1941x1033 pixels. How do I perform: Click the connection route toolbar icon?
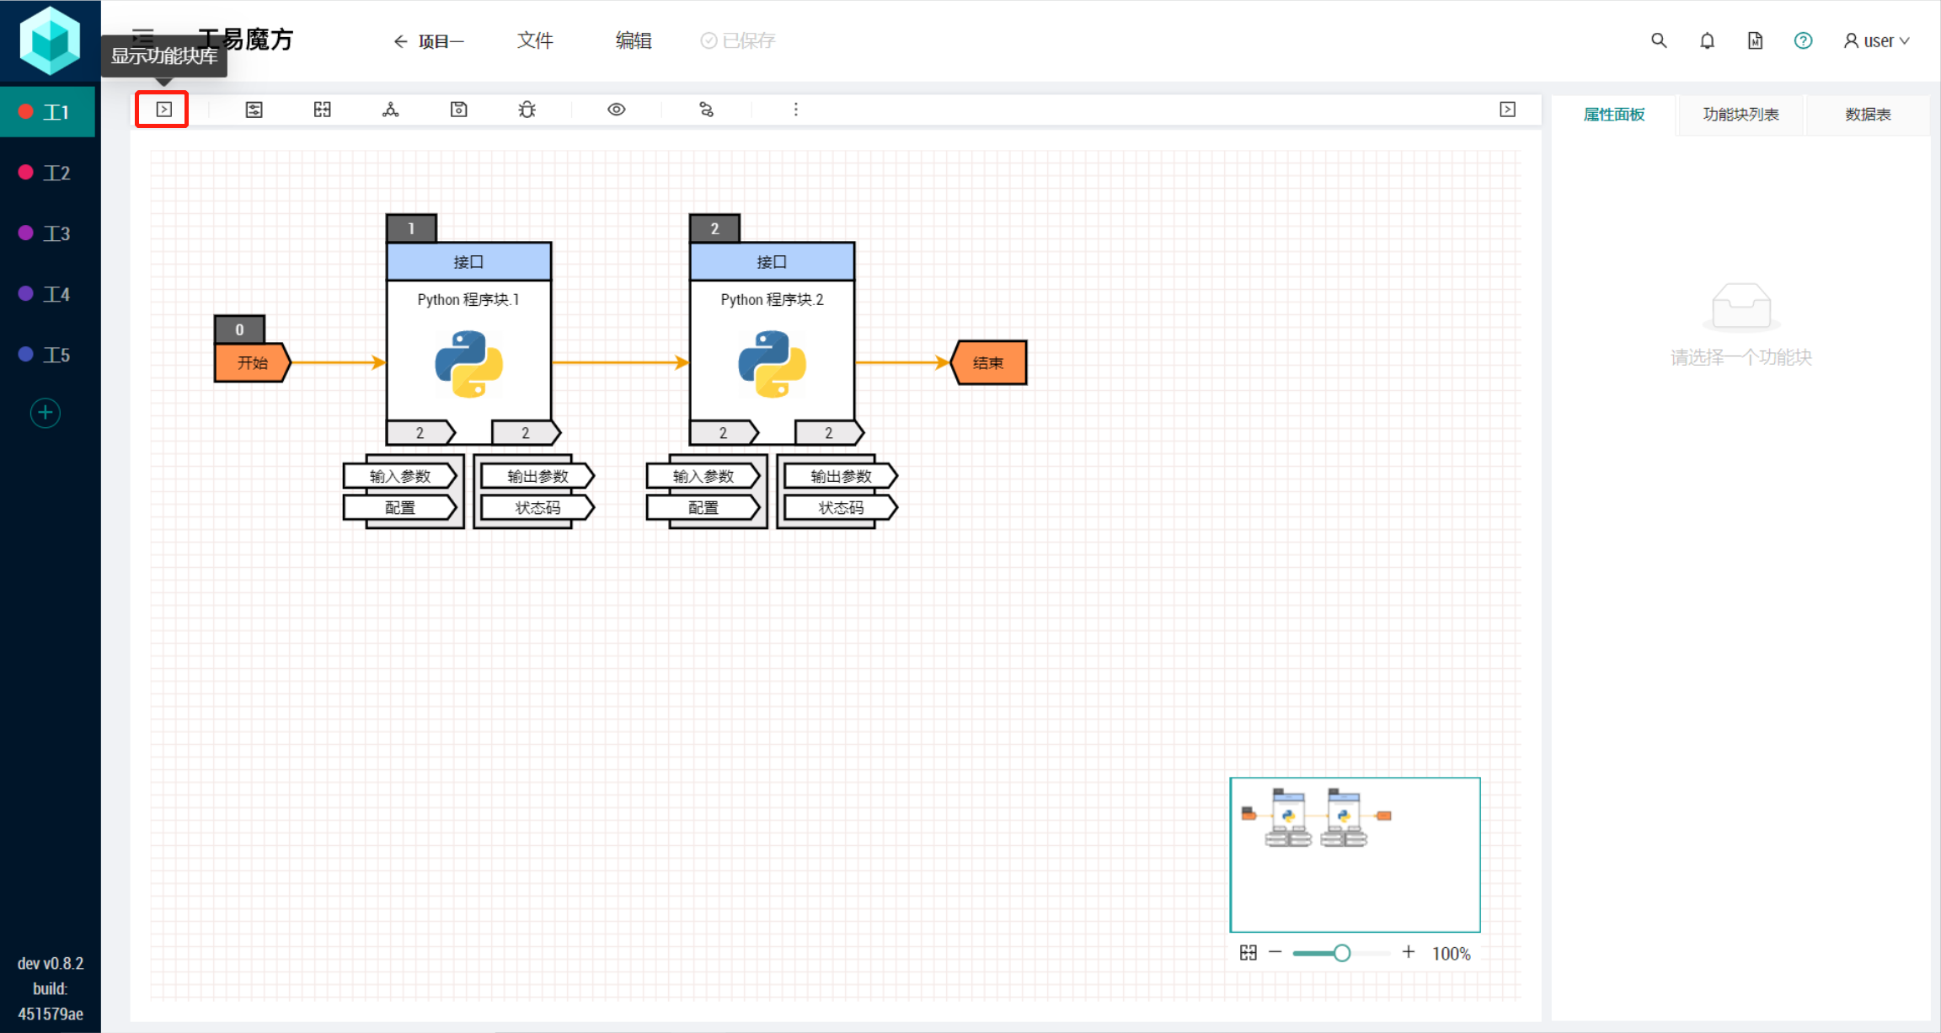pos(707,110)
